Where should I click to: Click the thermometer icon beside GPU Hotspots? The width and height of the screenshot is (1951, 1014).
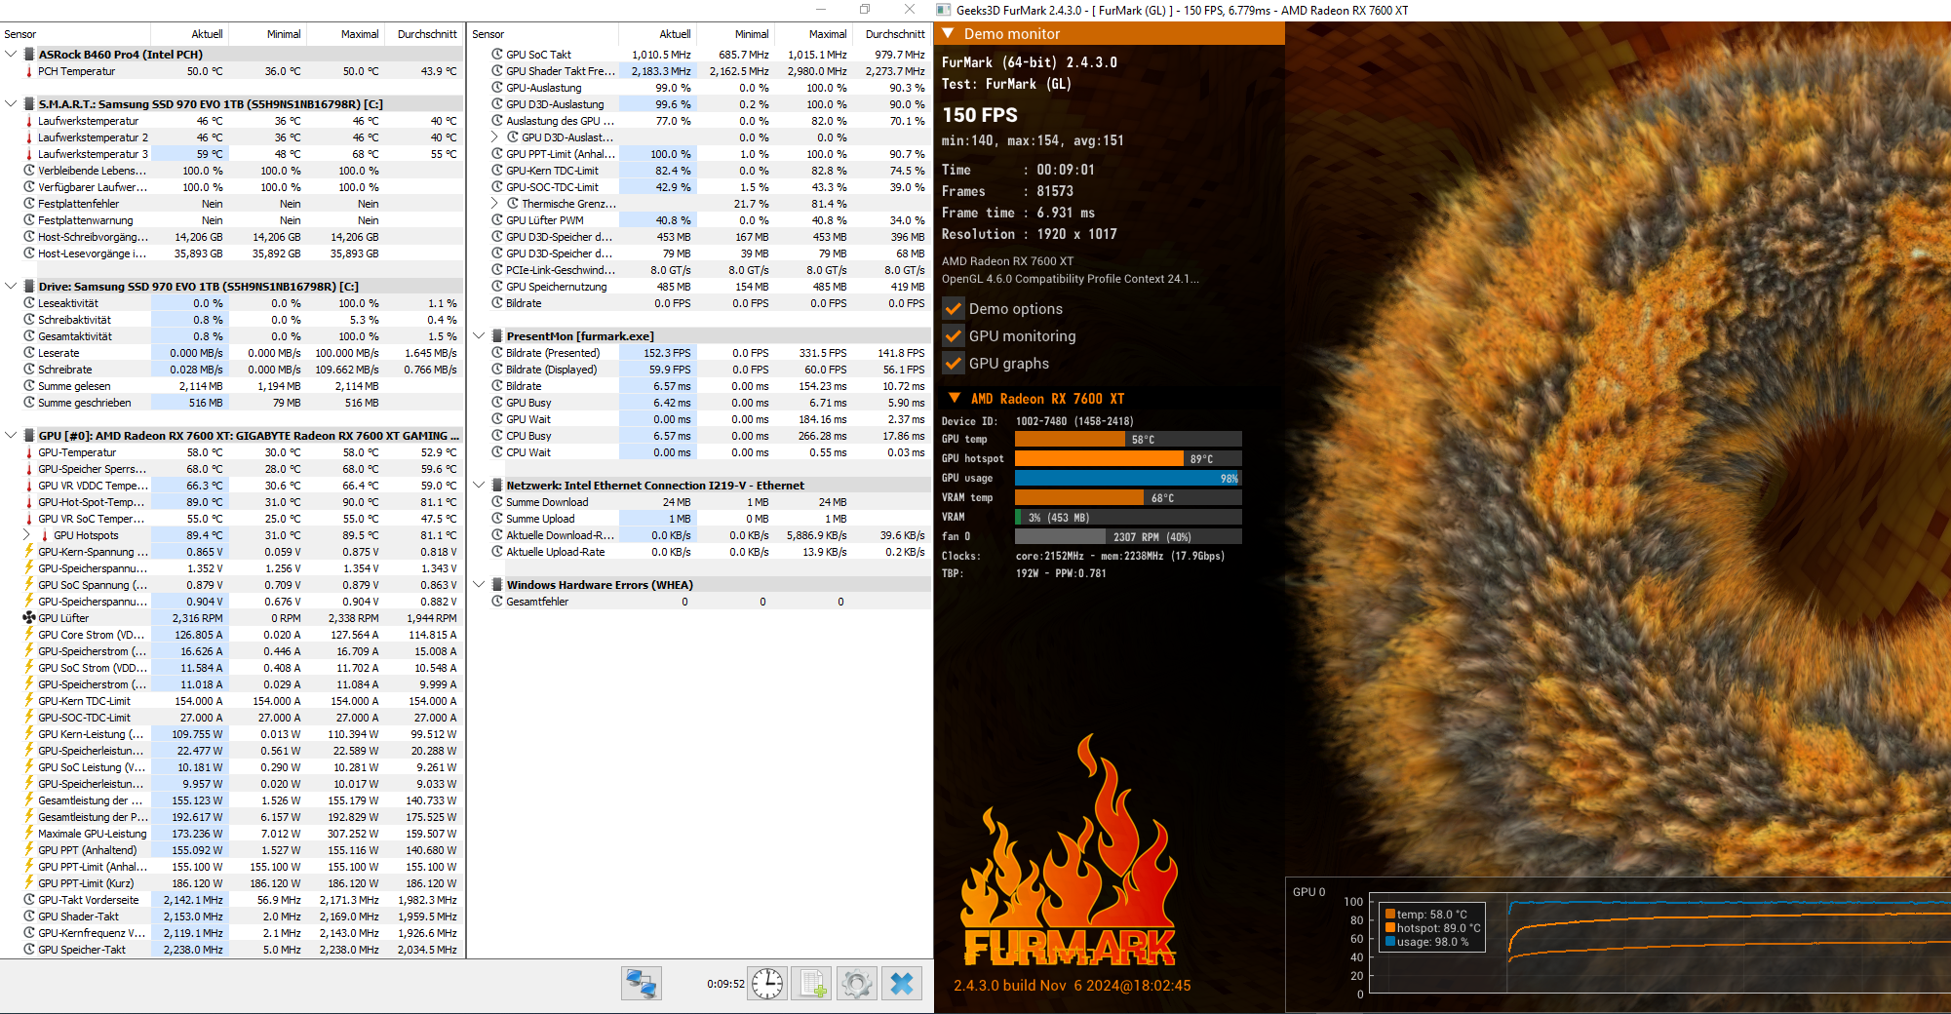click(x=45, y=535)
